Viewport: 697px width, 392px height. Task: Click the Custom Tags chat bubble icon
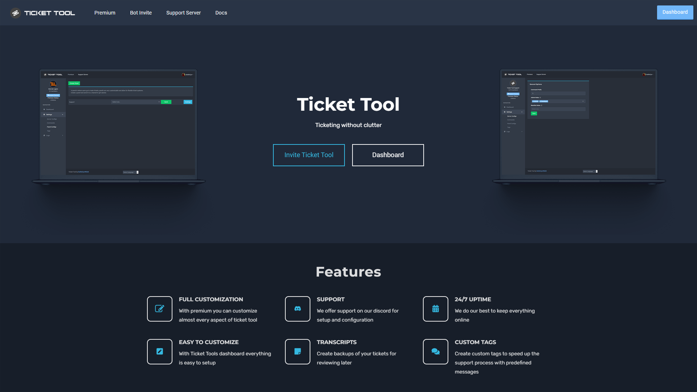coord(435,351)
